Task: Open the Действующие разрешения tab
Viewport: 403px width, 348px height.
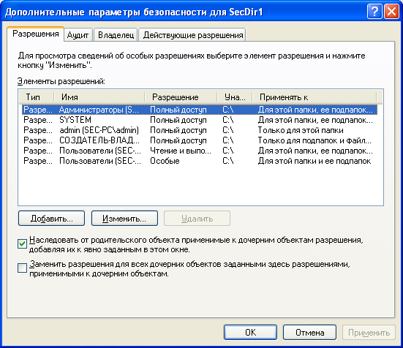Action: [192, 35]
